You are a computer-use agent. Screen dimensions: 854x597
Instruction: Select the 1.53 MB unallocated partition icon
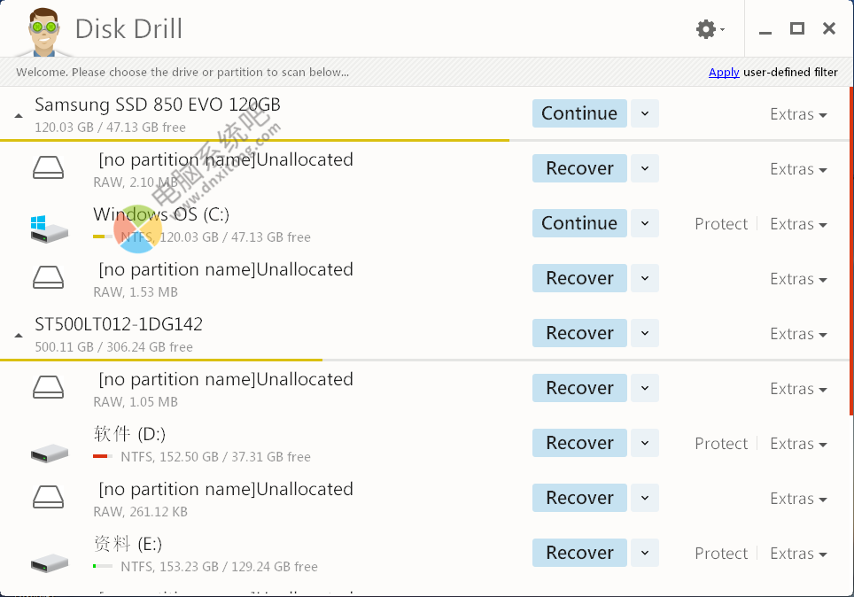[49, 277]
